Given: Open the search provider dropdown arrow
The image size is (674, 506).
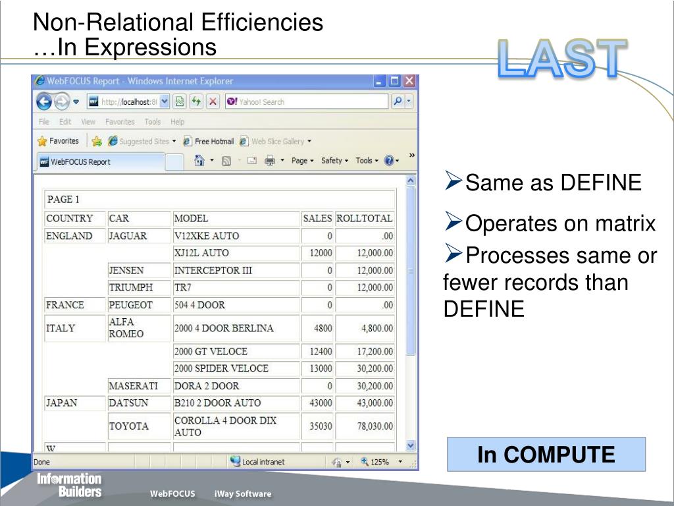Looking at the screenshot, I should pyautogui.click(x=409, y=102).
